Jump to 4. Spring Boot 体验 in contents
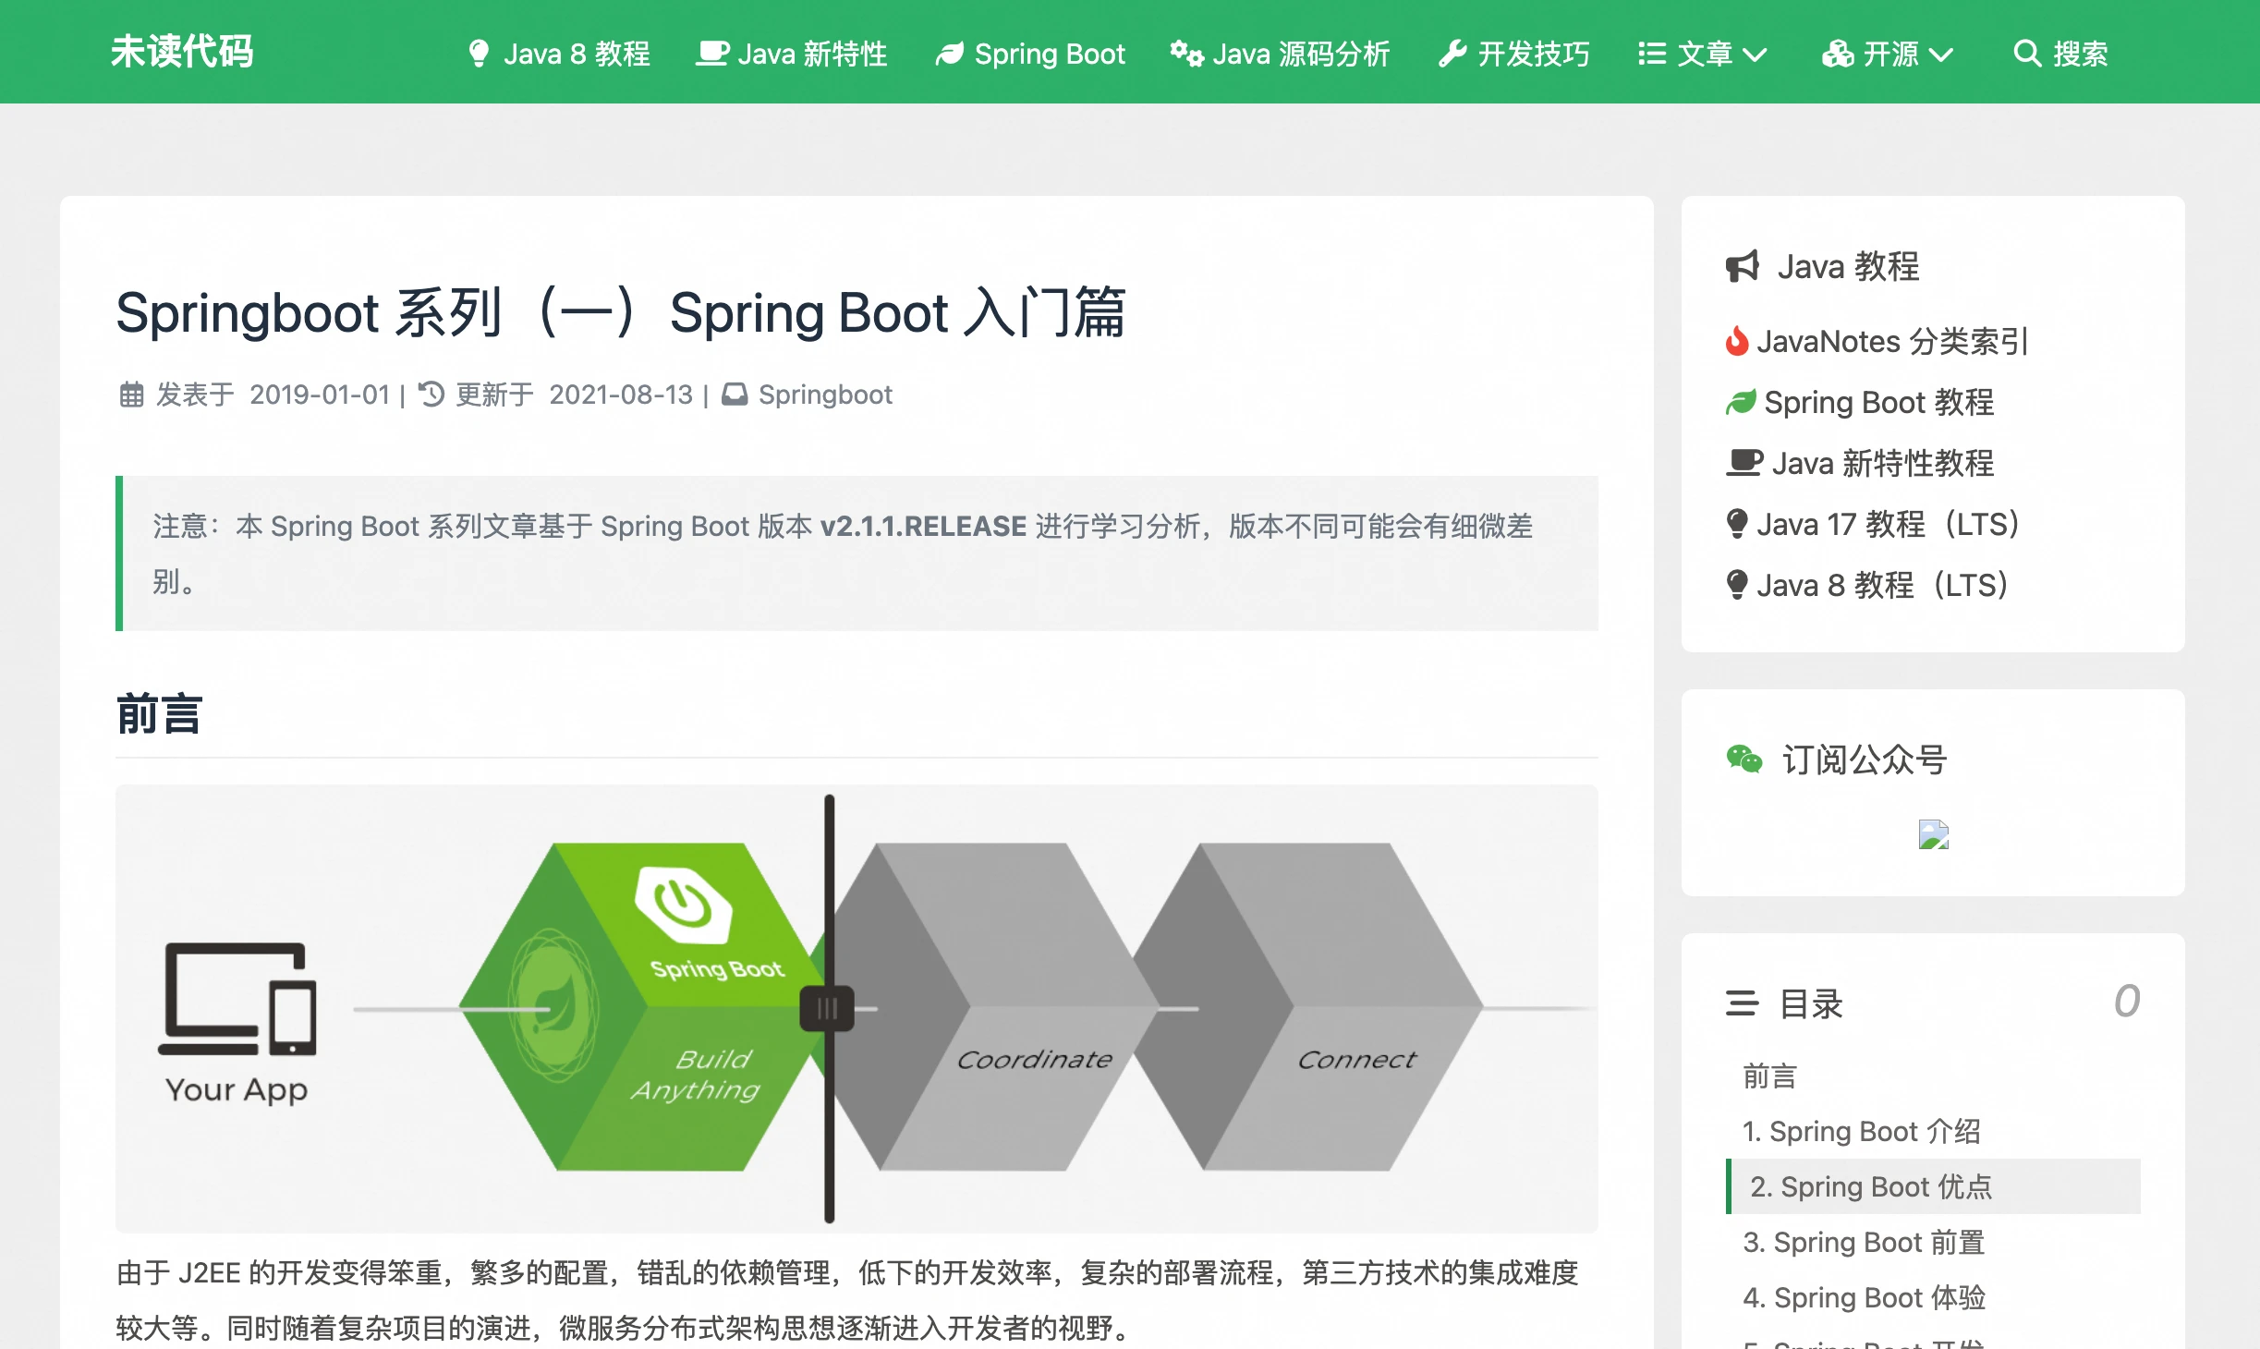The width and height of the screenshot is (2260, 1349). click(1864, 1297)
